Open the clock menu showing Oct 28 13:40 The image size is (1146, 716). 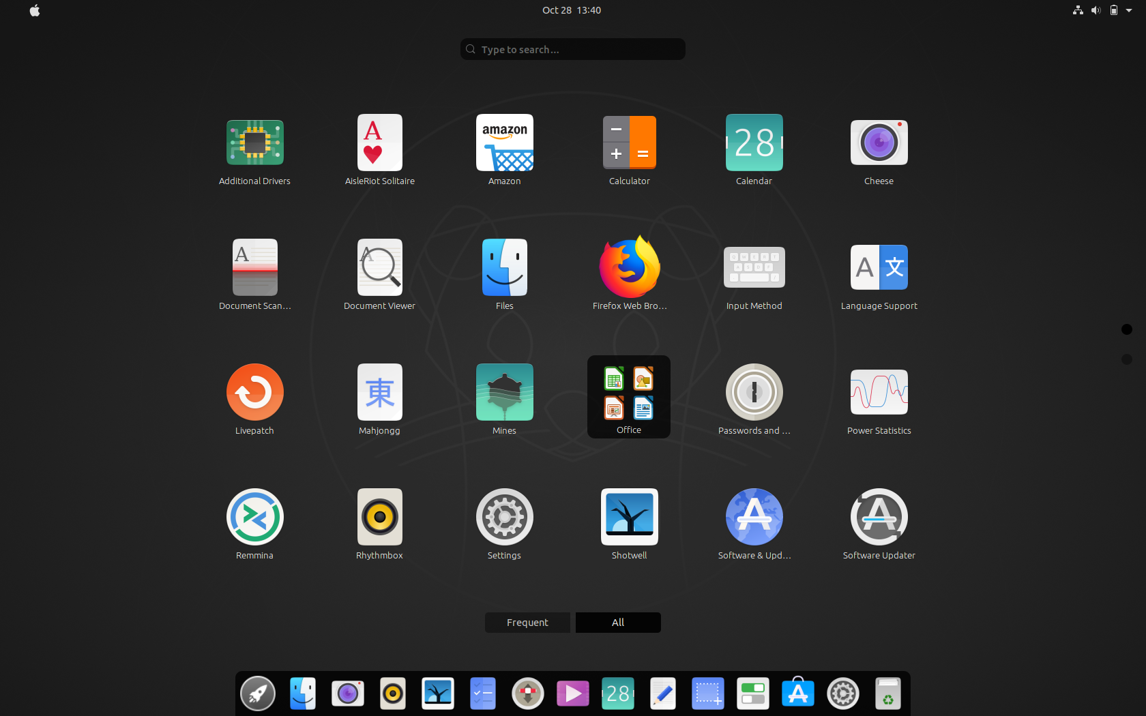[x=572, y=10]
